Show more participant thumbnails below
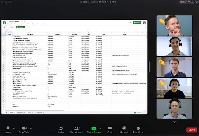Image resolution: width=199 pixels, height=136 pixels. pyautogui.click(x=174, y=122)
